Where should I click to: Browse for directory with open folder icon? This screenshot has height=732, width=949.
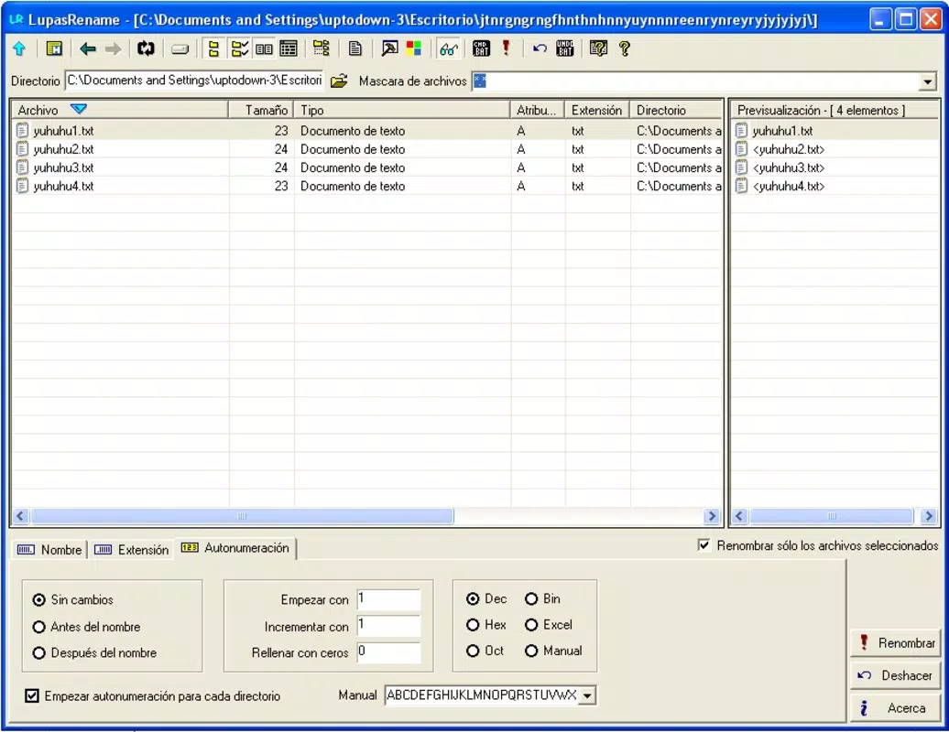click(x=339, y=81)
